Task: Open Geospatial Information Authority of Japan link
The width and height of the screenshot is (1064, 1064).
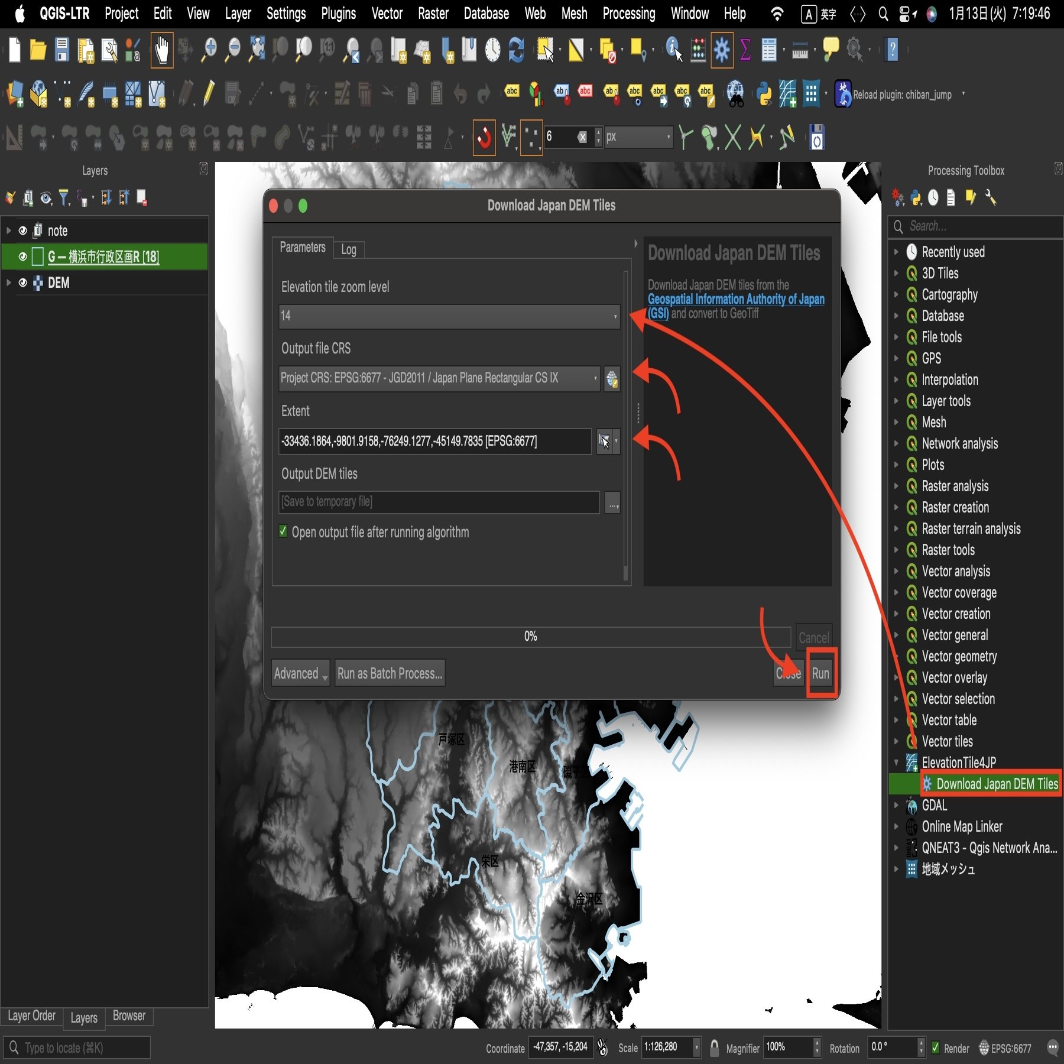Action: 736,306
